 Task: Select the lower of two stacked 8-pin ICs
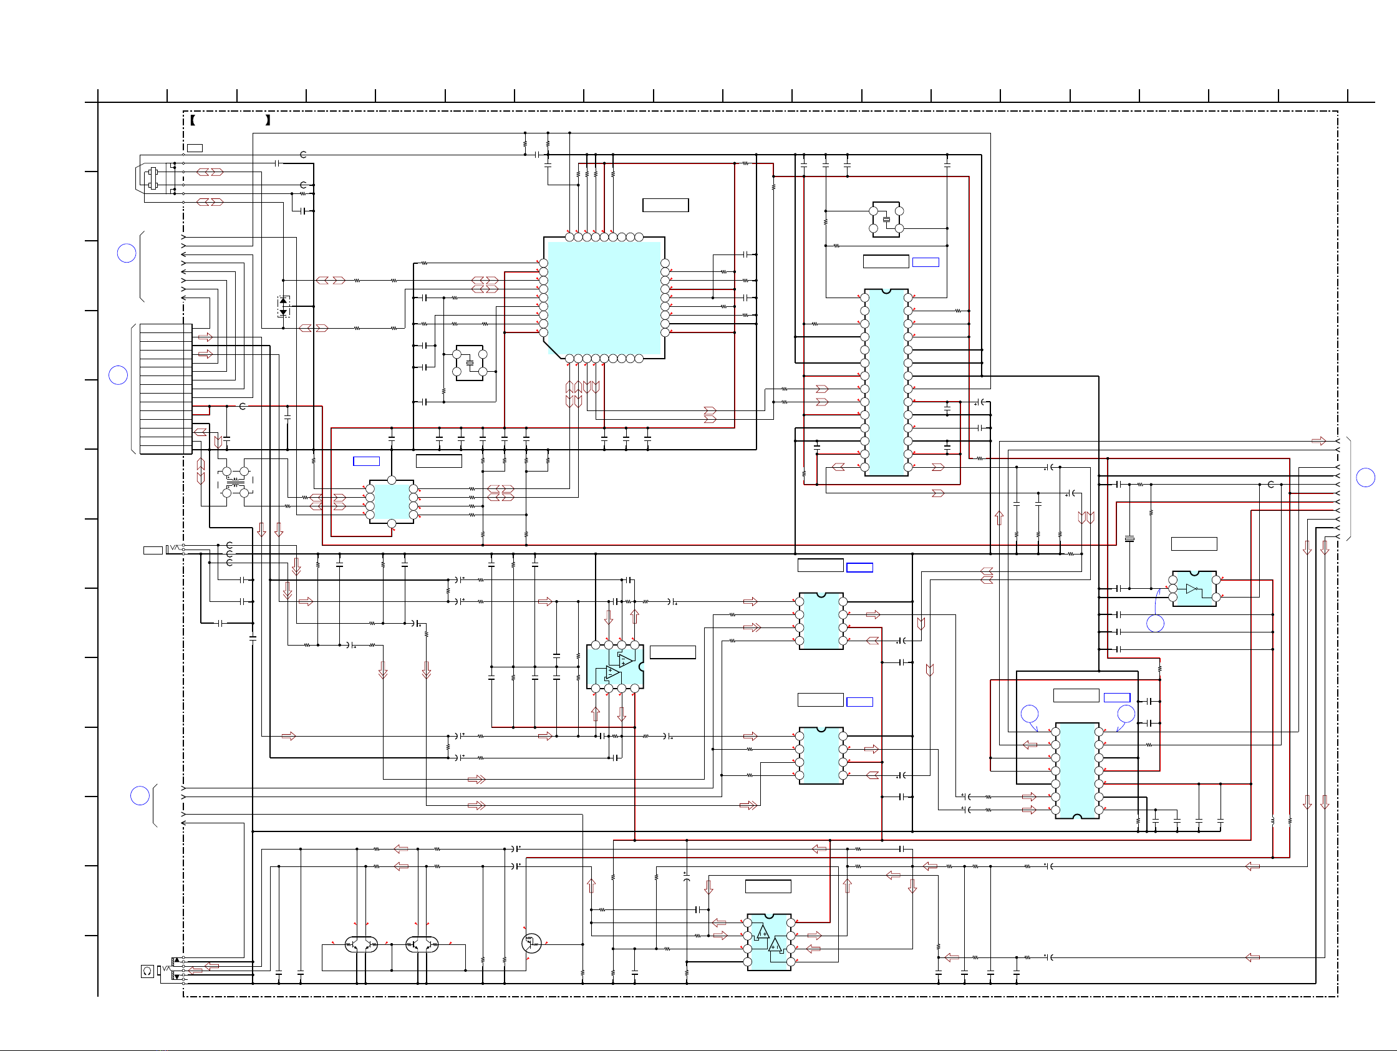[x=821, y=755]
